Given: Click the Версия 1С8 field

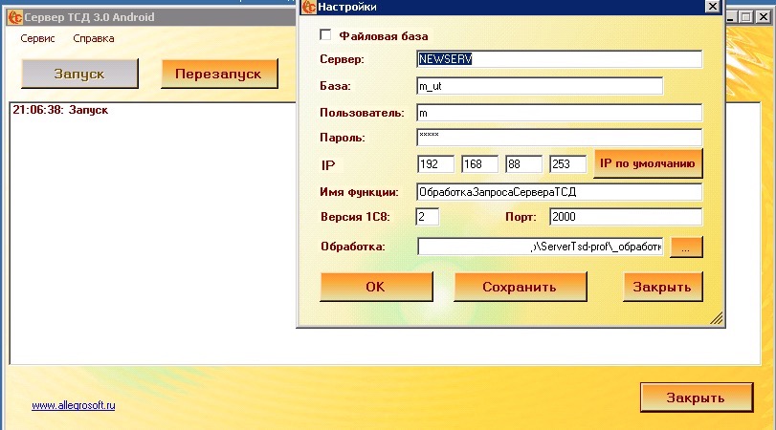Looking at the screenshot, I should pyautogui.click(x=427, y=217).
